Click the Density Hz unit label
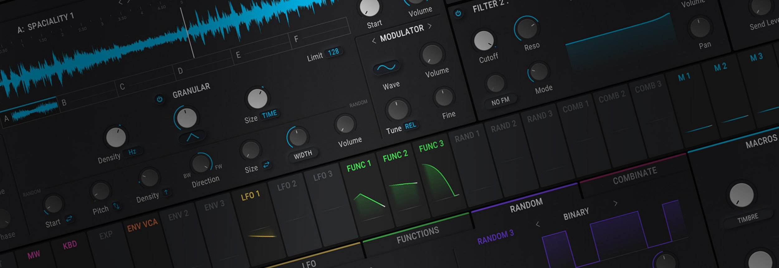This screenshot has width=779, height=268. click(x=132, y=152)
